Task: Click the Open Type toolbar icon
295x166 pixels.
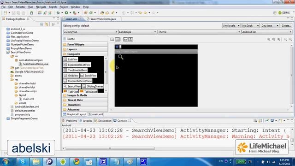Action: tap(102, 13)
